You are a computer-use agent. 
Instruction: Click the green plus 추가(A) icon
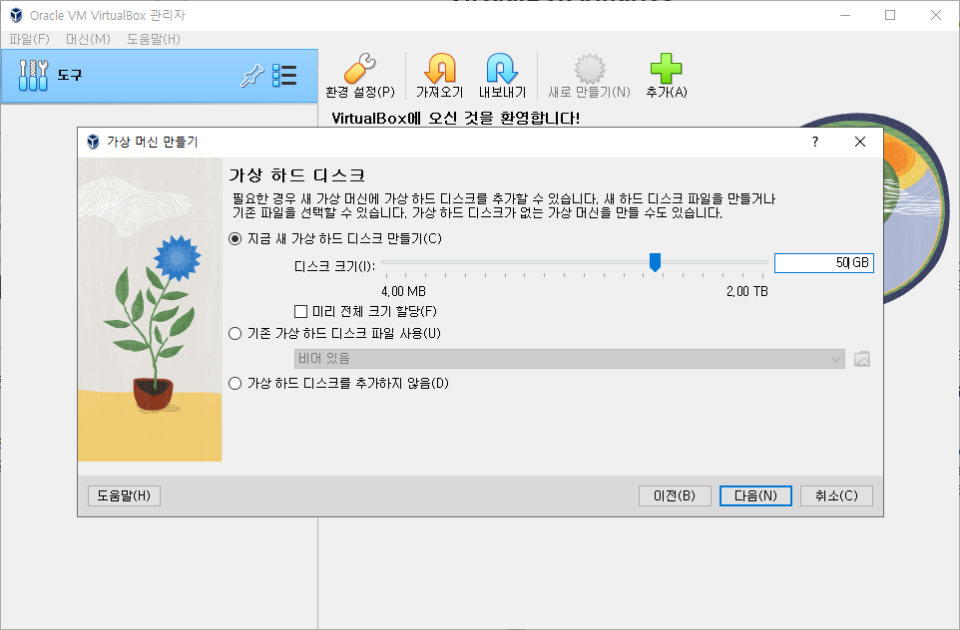coord(667,68)
